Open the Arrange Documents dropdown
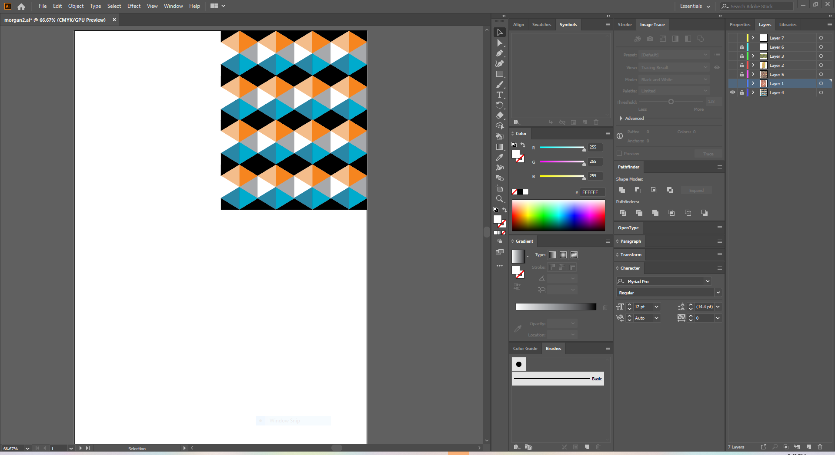The image size is (835, 455). [218, 6]
